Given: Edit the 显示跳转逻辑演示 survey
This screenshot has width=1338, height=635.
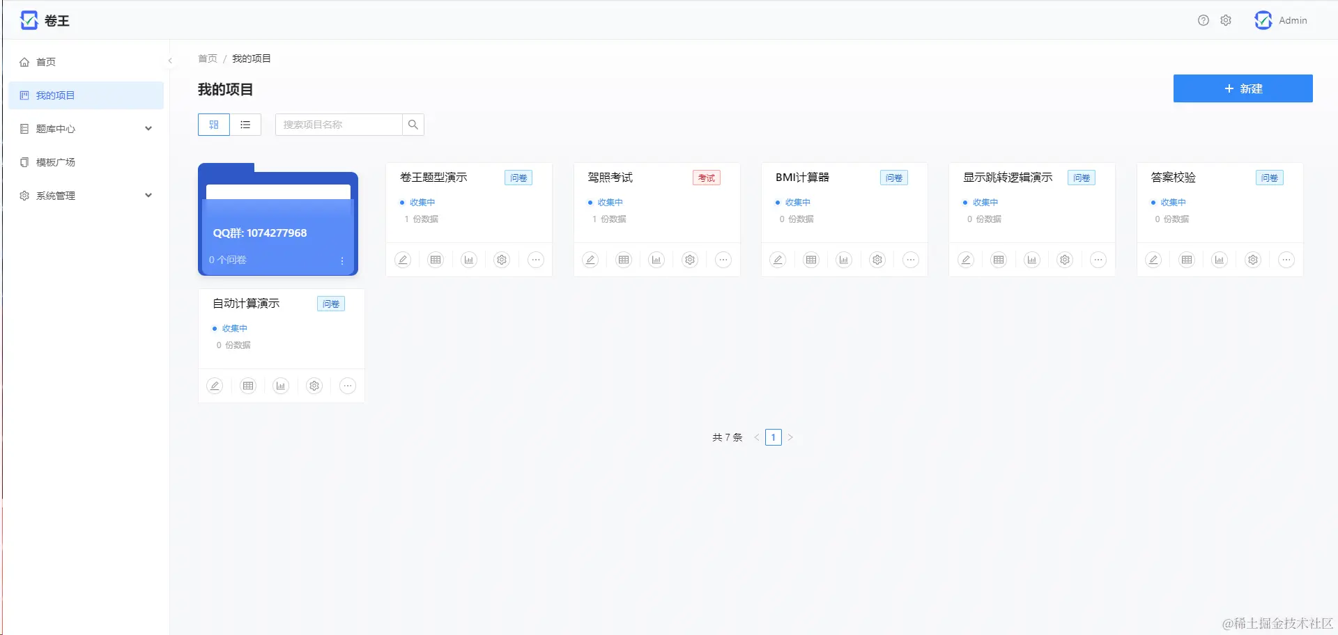Looking at the screenshot, I should click(x=966, y=260).
